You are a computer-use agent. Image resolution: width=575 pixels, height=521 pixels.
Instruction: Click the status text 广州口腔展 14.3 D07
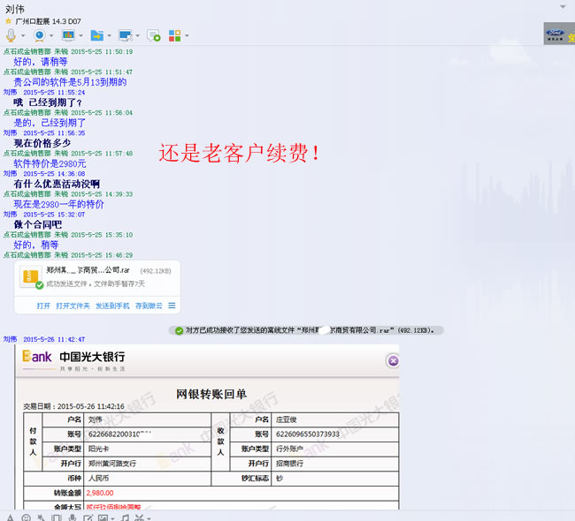pos(48,21)
